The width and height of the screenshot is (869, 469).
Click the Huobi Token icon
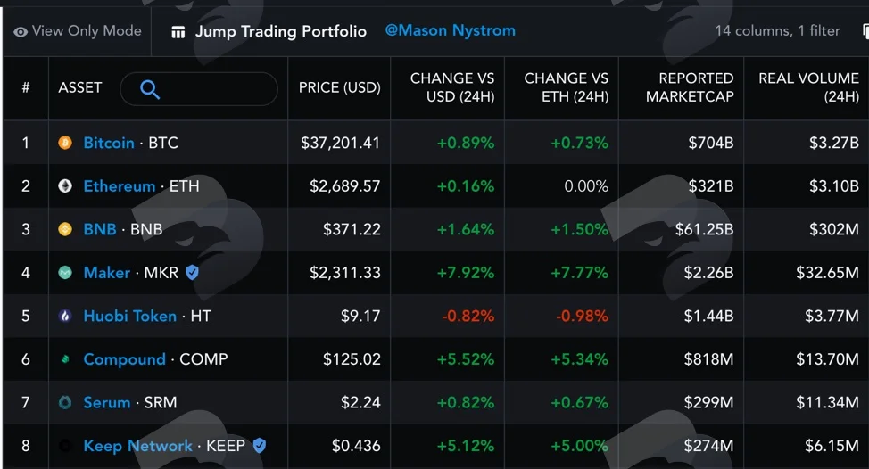pos(65,316)
